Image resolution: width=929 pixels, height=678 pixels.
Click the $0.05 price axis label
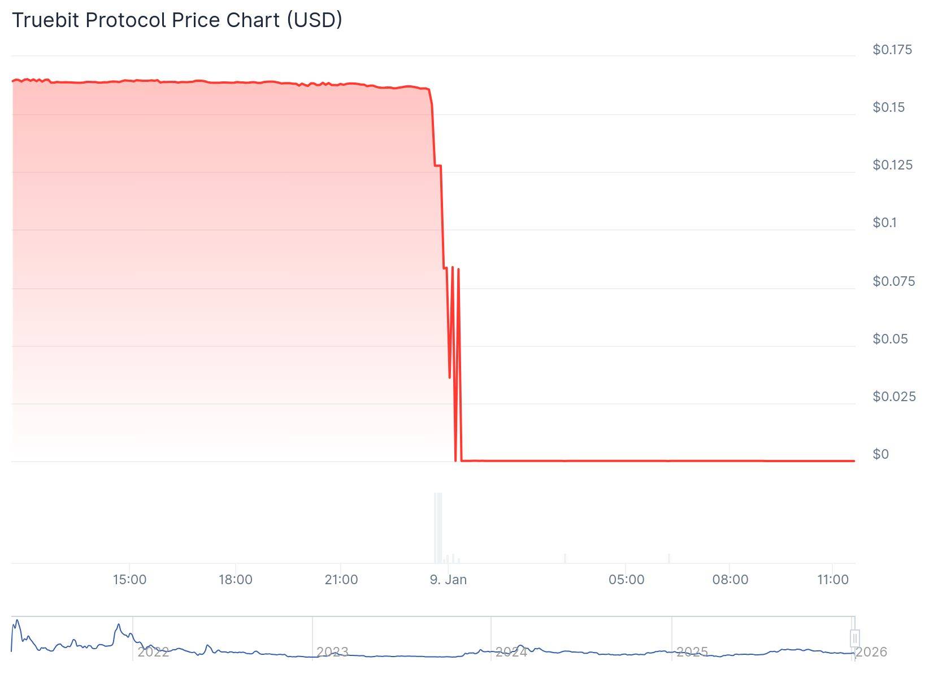click(x=890, y=339)
